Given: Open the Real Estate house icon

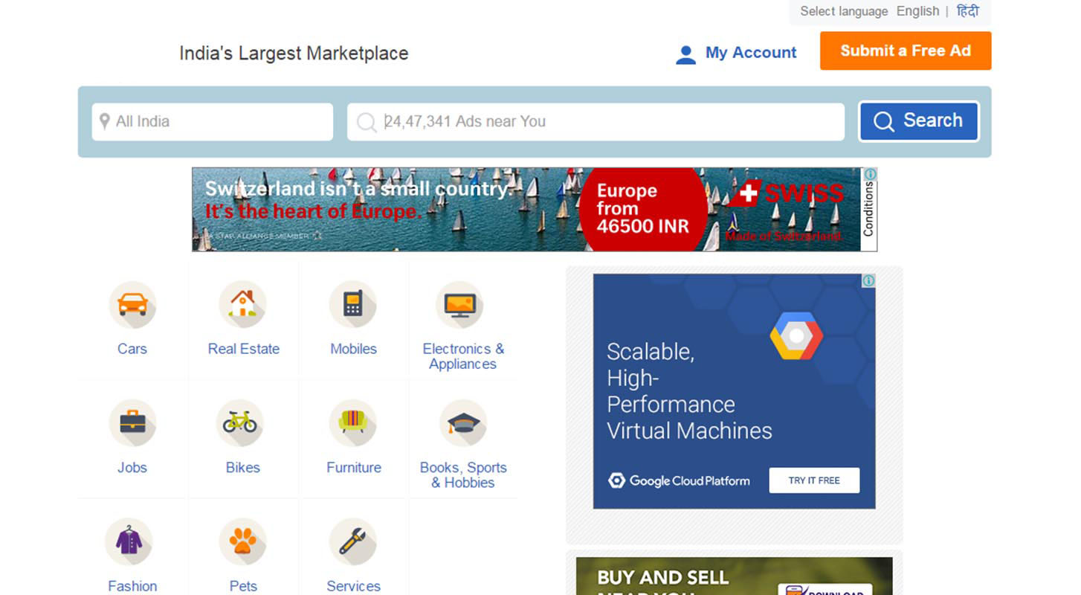Looking at the screenshot, I should [242, 305].
